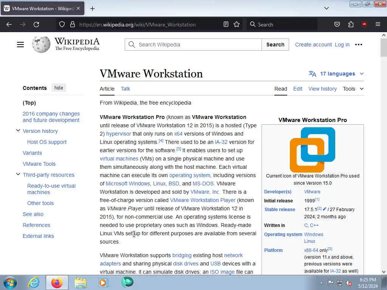Hide the Contents sidebar
The image size is (387, 290).
[59, 88]
